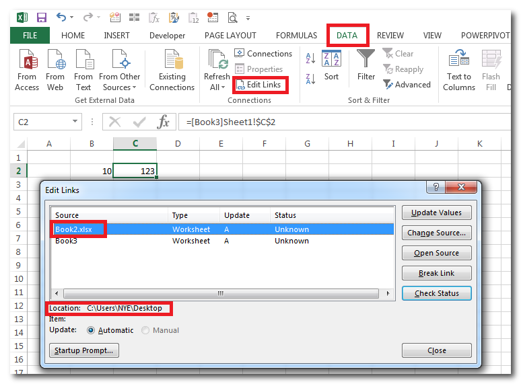Switch to the FORMULAS ribbon tab
This screenshot has height=384, width=521.
pos(296,36)
